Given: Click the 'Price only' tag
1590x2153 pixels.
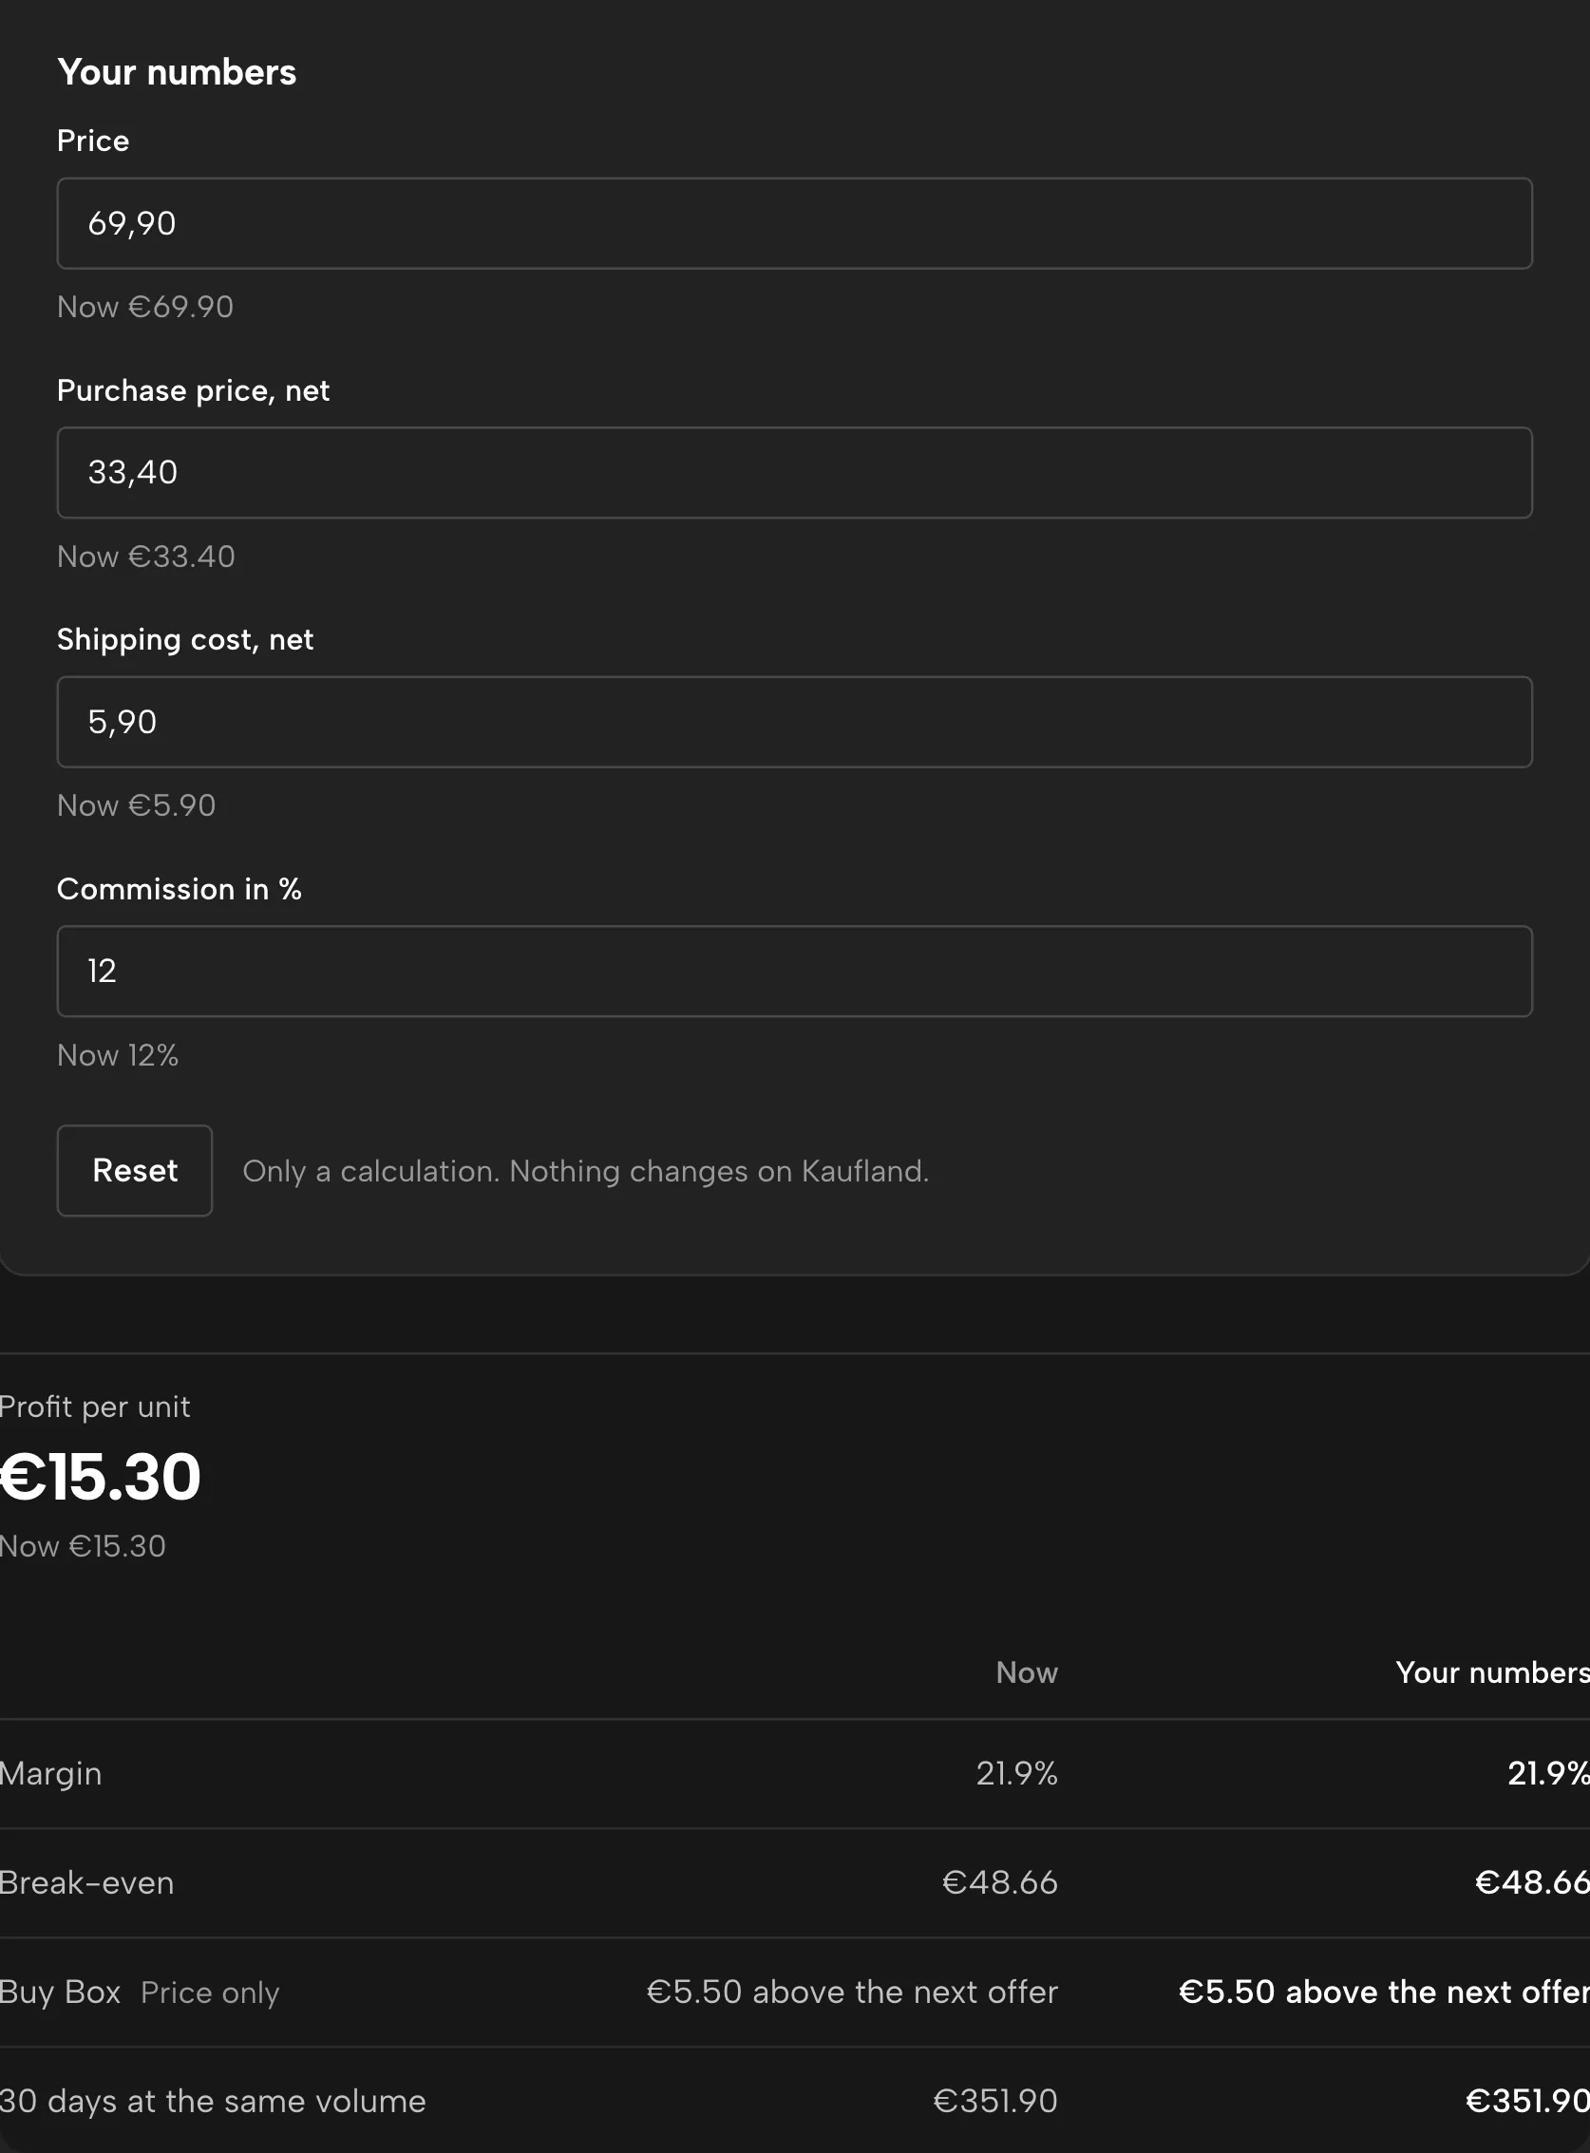Looking at the screenshot, I should coord(210,1992).
